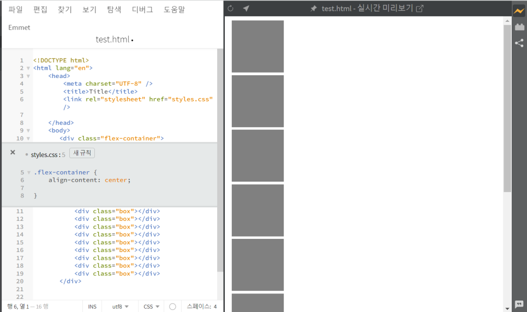Screen dimensions: 527x312
Task: Toggle the Live Preview lightning icon
Action: point(519,11)
